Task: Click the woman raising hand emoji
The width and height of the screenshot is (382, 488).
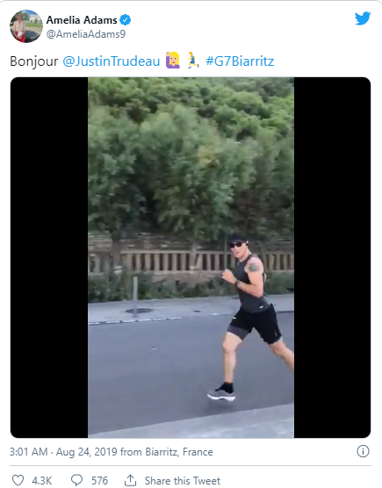Action: point(173,61)
